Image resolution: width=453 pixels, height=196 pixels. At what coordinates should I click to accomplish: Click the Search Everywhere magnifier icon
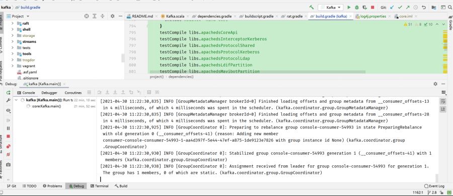tap(450, 7)
